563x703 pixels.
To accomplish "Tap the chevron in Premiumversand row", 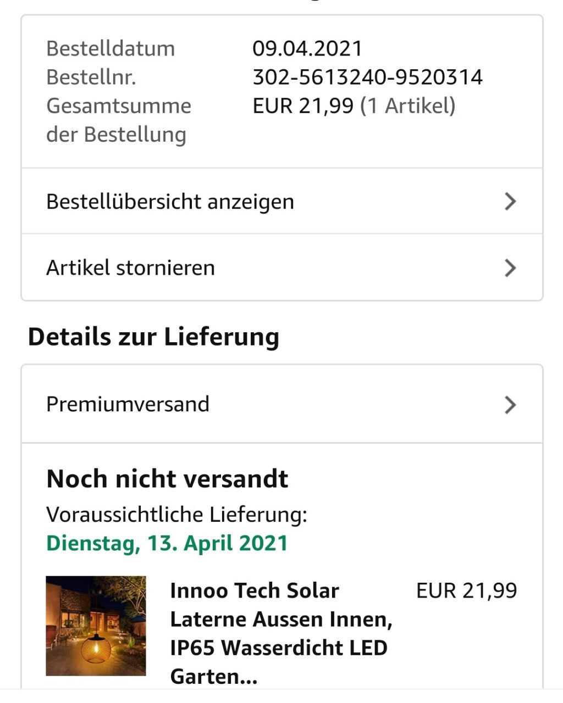I will pos(510,405).
